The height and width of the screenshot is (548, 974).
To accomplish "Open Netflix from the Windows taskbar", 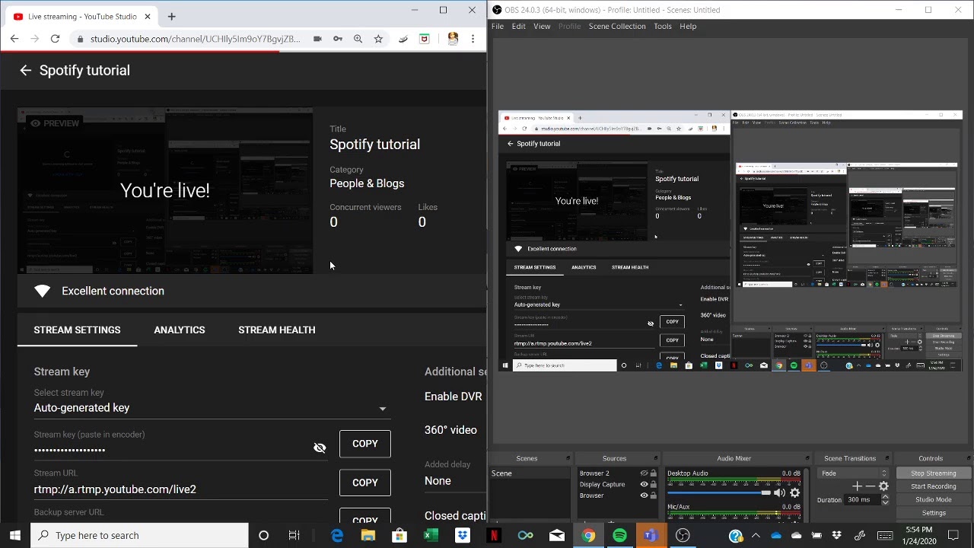I will coord(494,536).
